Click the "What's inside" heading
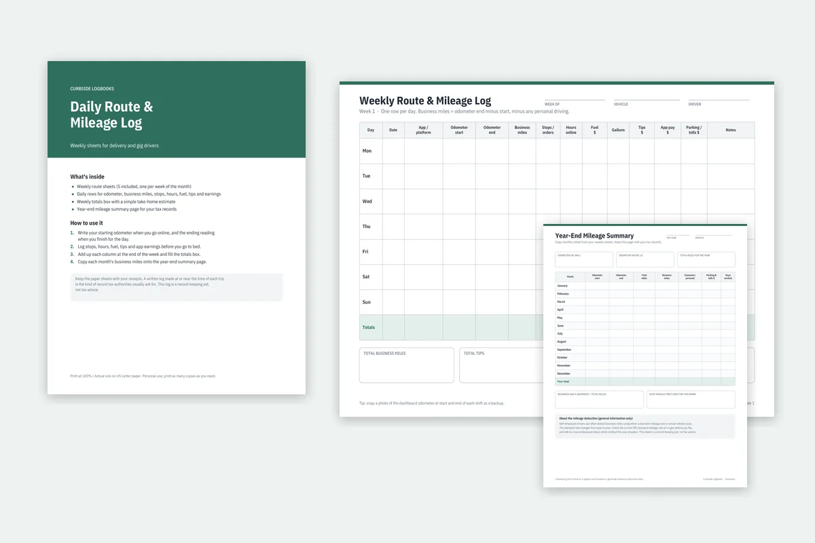The width and height of the screenshot is (815, 543). (x=88, y=176)
